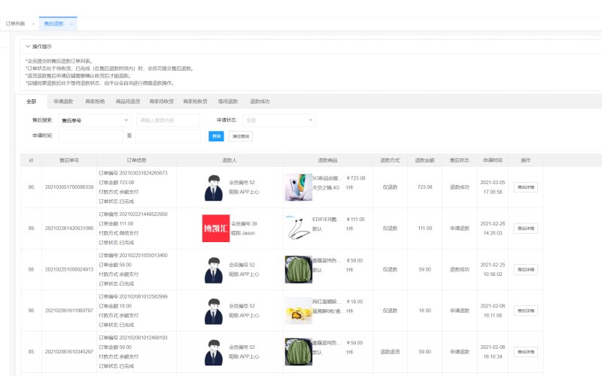Click the blue 查询 search button
This screenshot has width=602, height=376.
[216, 136]
